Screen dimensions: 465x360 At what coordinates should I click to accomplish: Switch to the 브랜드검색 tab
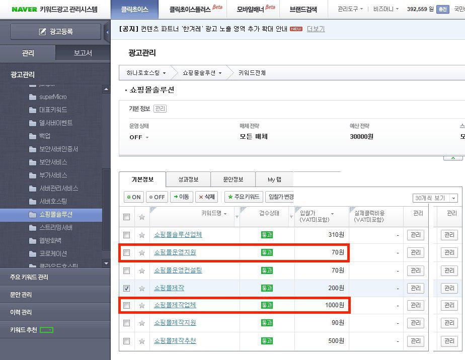pos(303,10)
